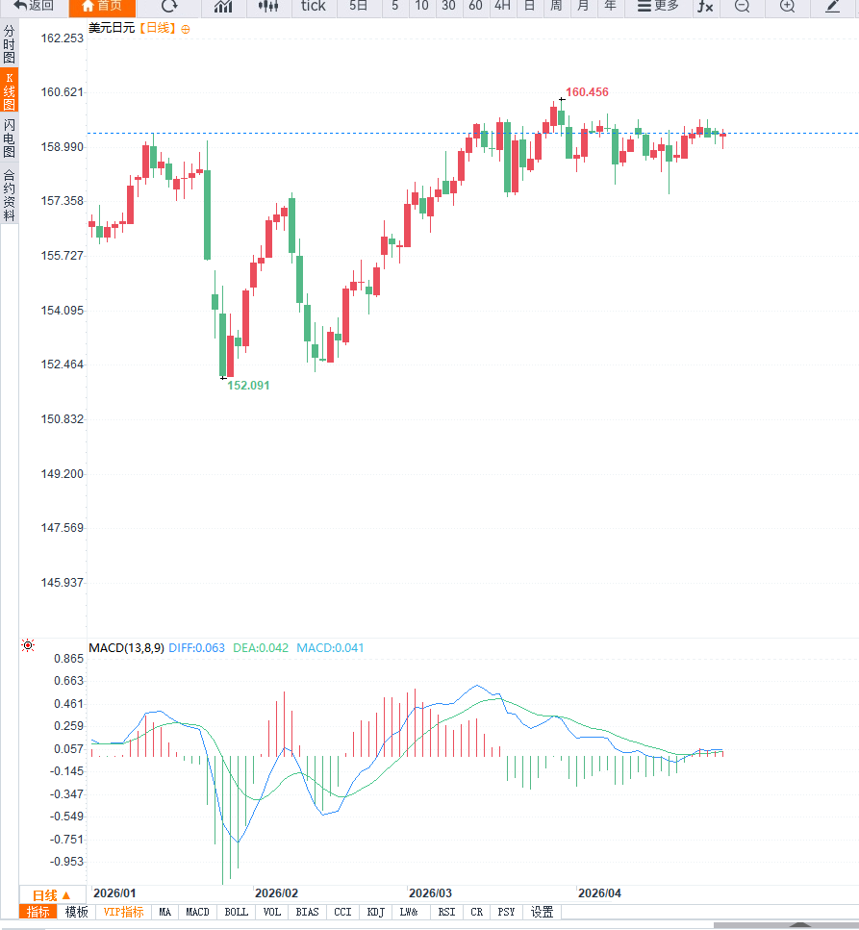Expand the 更多 menu
The image size is (859, 930).
pyautogui.click(x=658, y=6)
